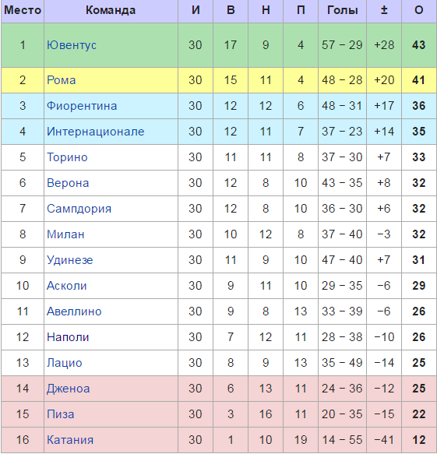437x454 pixels.
Task: Open the Интернационале team page
Action: pos(96,132)
